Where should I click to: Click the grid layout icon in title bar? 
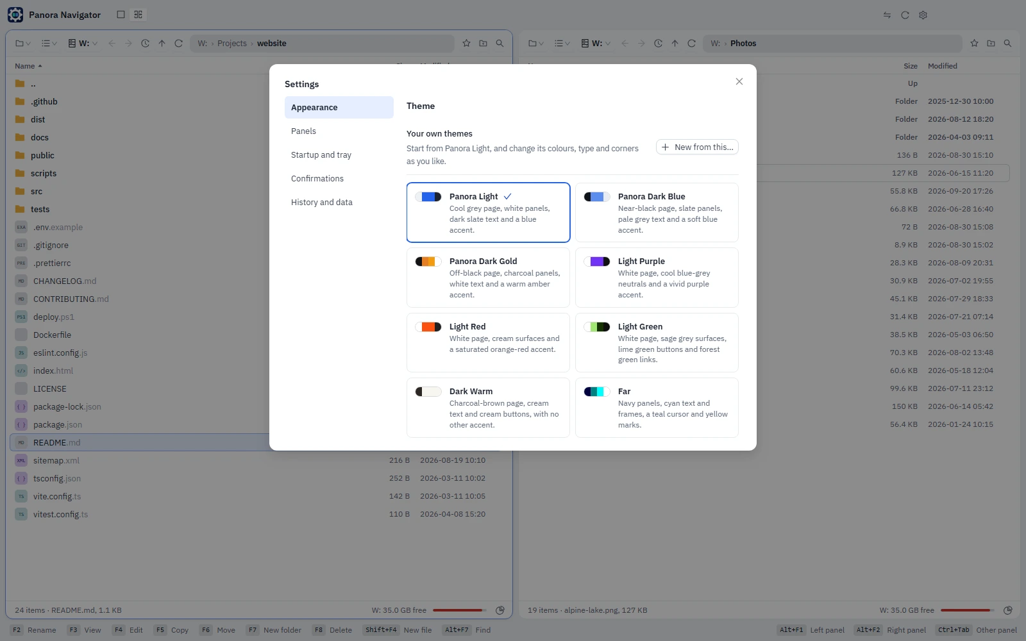pyautogui.click(x=138, y=15)
